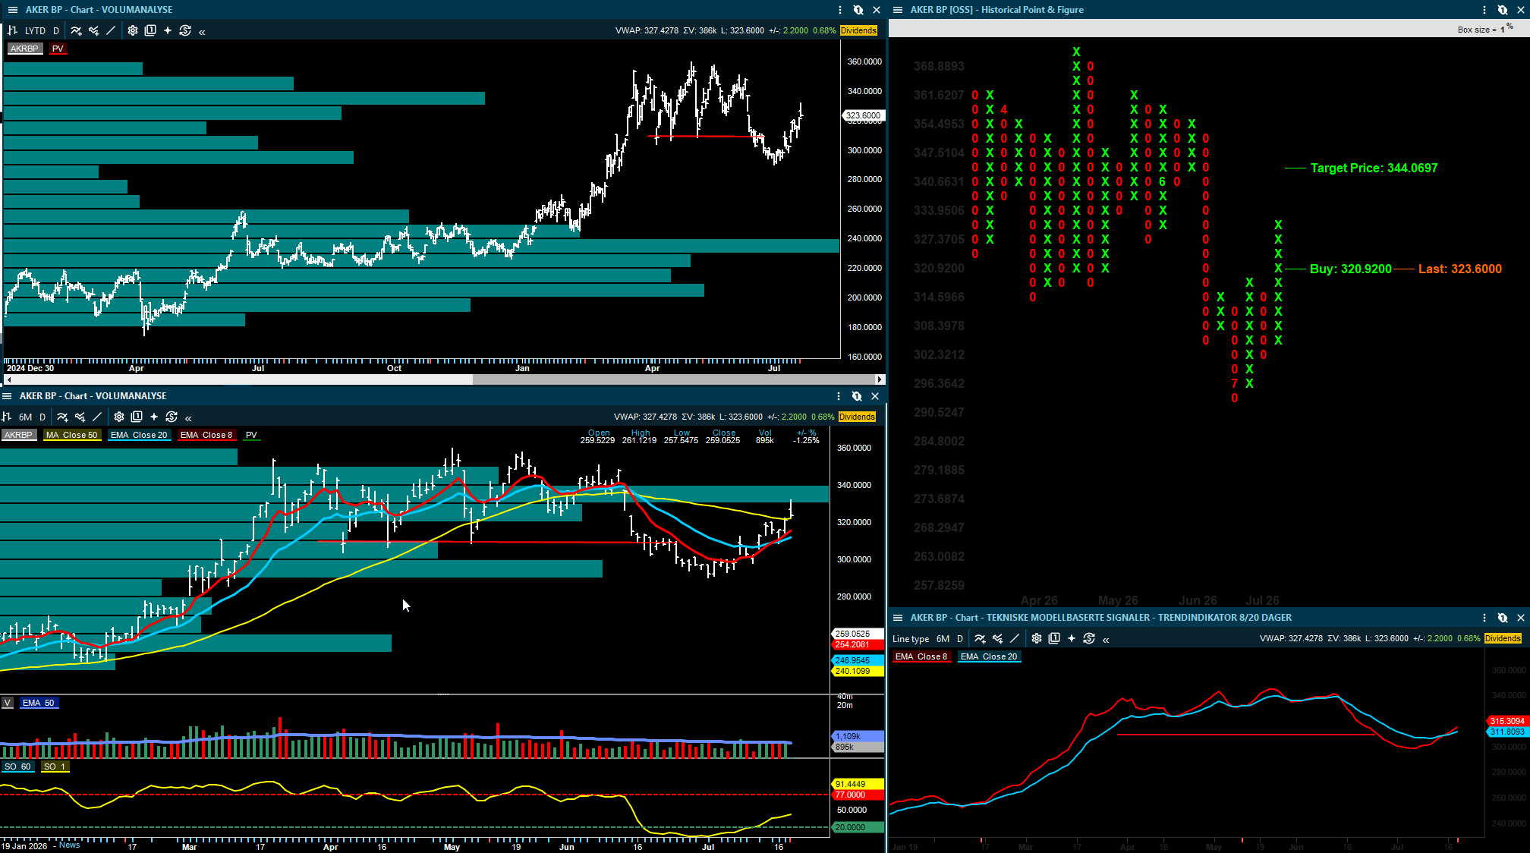Viewport: 1530px width, 853px height.
Task: Open three-dot options menu of TRENDINDIKATOR chart
Action: coord(1484,618)
